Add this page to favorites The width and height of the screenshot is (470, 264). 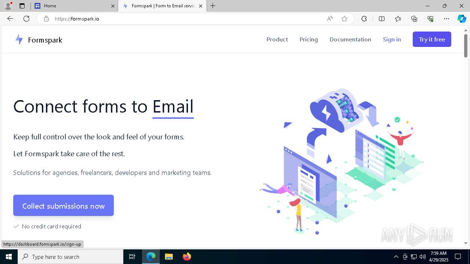click(x=344, y=19)
